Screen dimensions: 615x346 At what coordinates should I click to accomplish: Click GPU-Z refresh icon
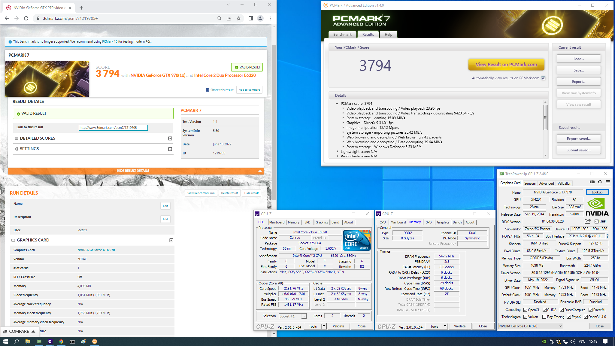600,182
